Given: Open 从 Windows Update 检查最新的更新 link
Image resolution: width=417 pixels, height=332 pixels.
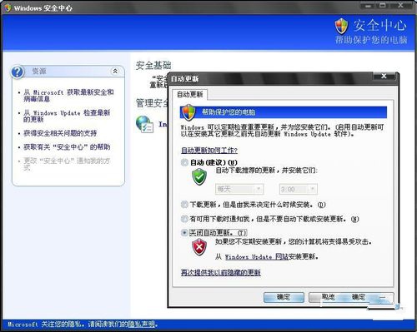Looking at the screenshot, I should click(x=67, y=116).
